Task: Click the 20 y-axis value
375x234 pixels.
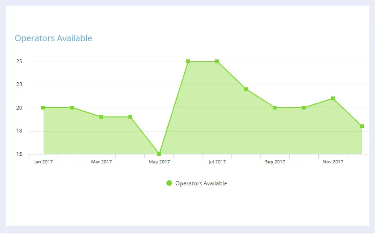Action: click(19, 108)
